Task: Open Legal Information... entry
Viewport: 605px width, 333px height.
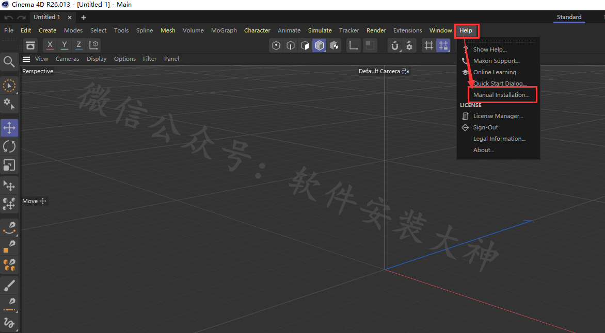Action: point(499,139)
